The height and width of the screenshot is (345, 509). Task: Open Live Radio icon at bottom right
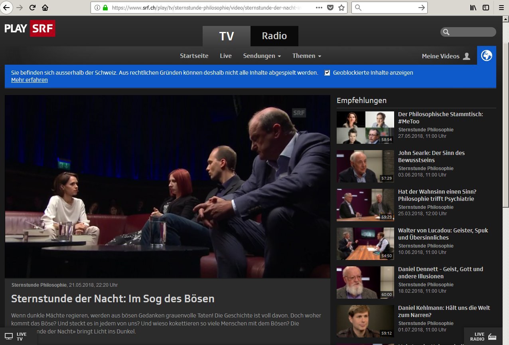pos(492,337)
